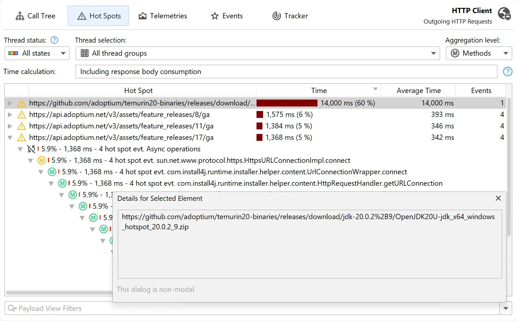
Task: Collapse the UrlConnectionWrapper.connect node
Action: click(41, 172)
